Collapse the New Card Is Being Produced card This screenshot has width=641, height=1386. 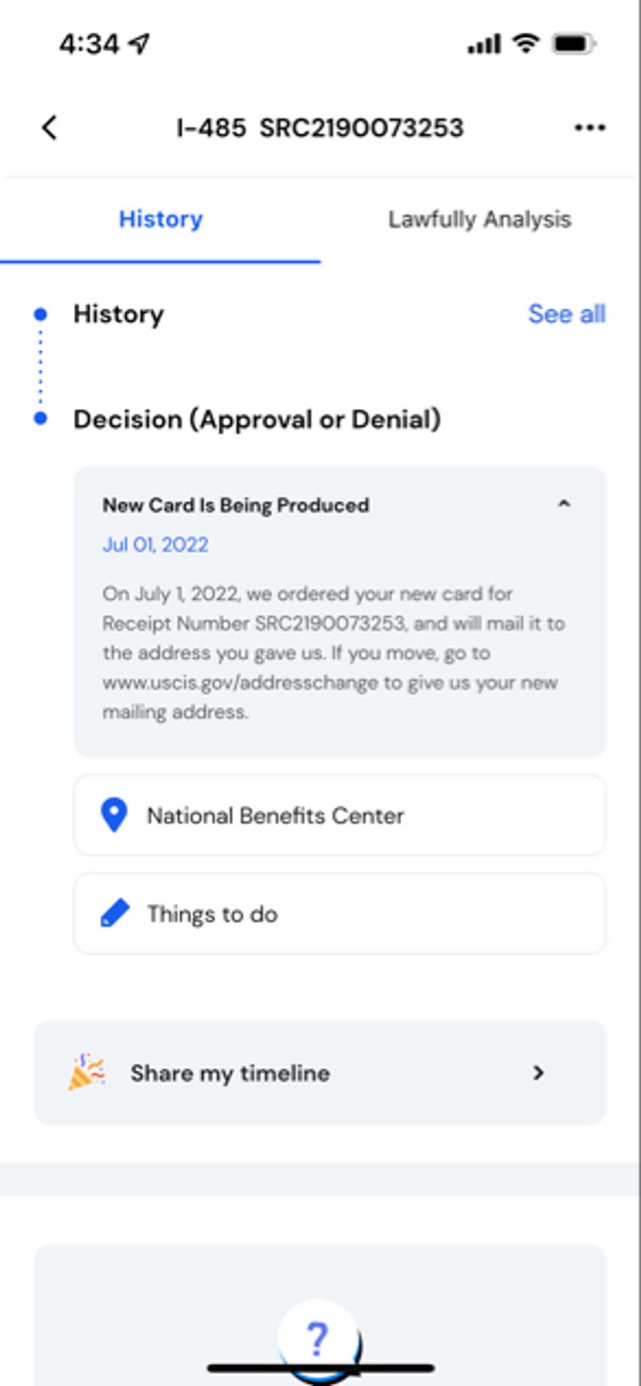click(563, 504)
